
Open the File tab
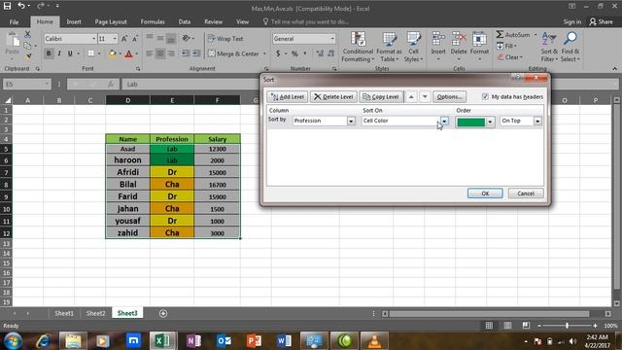(x=14, y=21)
